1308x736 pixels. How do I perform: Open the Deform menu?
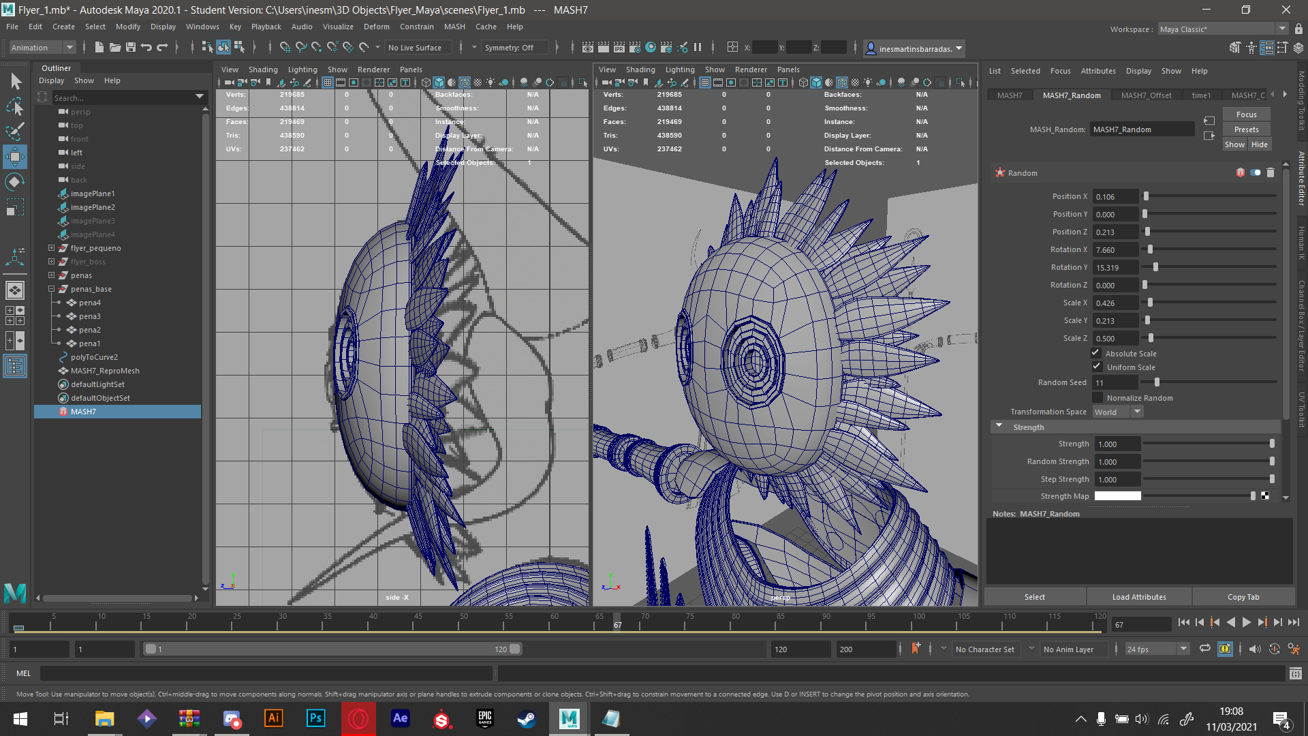pyautogui.click(x=376, y=27)
